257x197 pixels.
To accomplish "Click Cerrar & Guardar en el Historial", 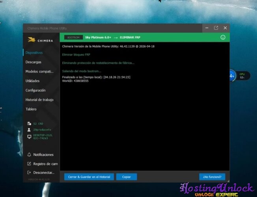I will pos(89,177).
